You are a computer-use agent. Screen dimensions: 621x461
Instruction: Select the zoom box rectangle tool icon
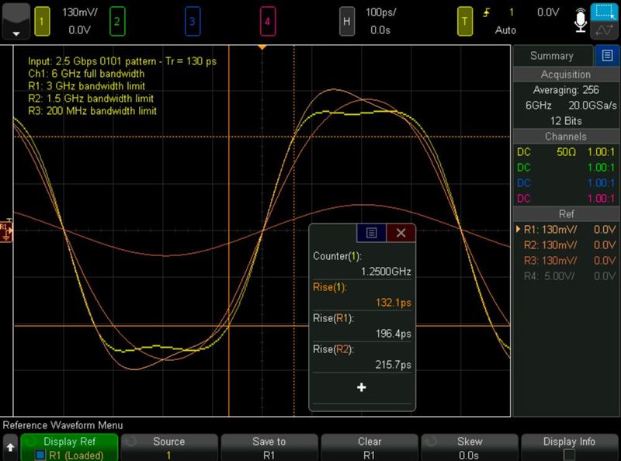[x=605, y=12]
